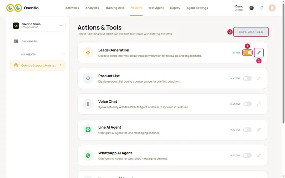Image resolution: width=285 pixels, height=178 pixels.
Task: Expand Osentio Support Assistant chevron
Action: 61,65
